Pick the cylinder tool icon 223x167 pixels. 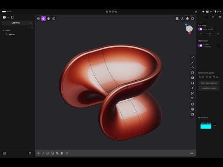192,115
